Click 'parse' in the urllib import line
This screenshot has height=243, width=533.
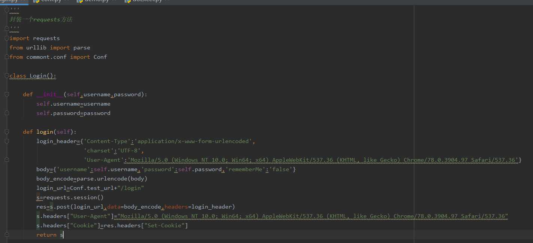click(x=82, y=48)
